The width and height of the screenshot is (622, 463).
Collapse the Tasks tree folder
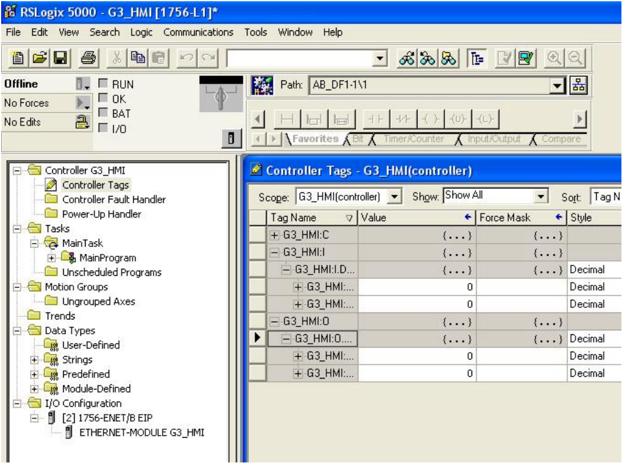(x=17, y=229)
